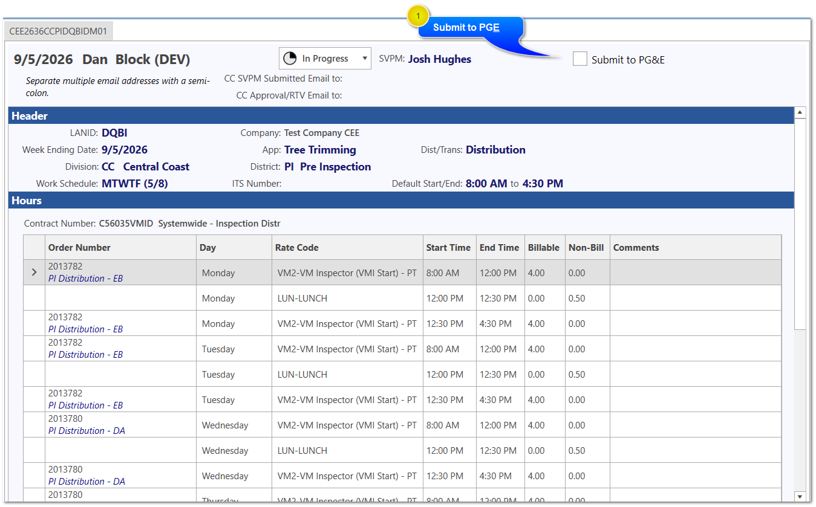This screenshot has width=816, height=507.
Task: Click the End Time column header
Action: (501, 248)
